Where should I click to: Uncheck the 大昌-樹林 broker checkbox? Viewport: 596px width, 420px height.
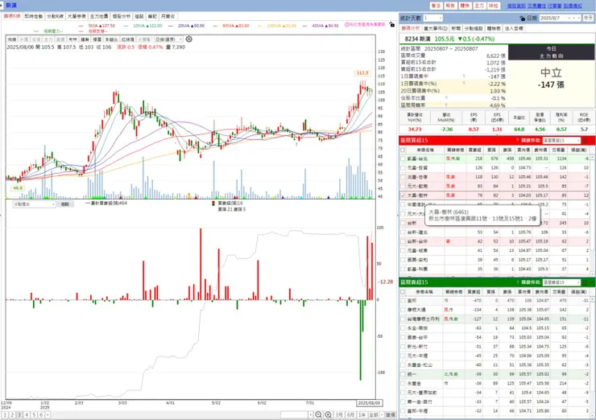coord(403,196)
